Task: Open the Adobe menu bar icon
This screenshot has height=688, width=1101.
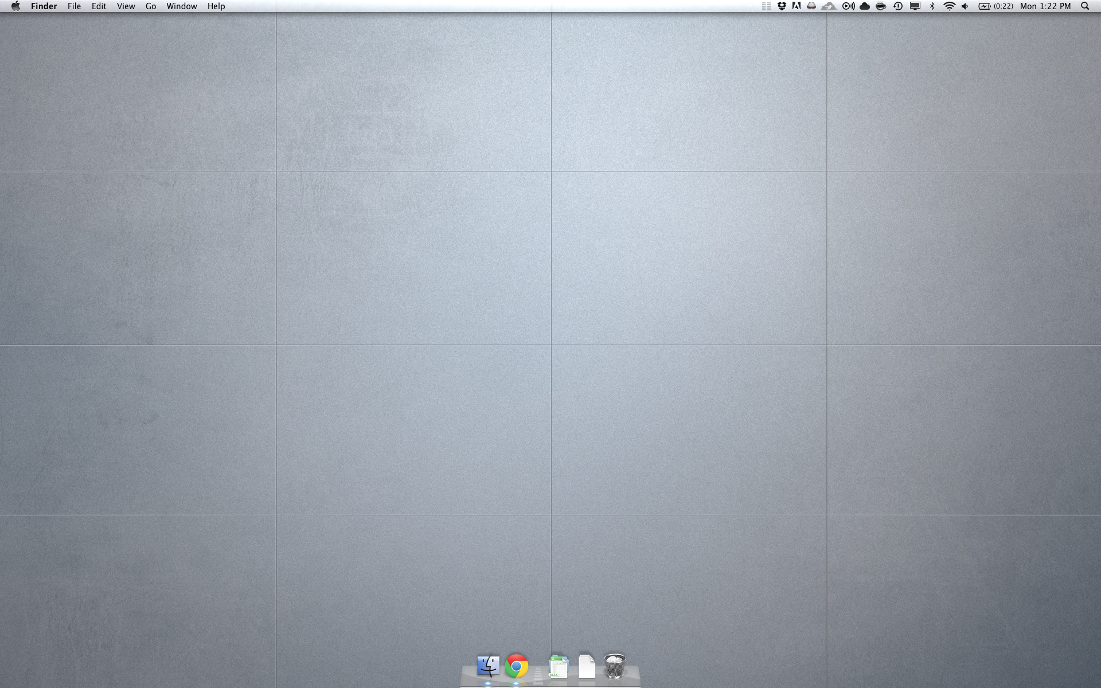Action: coord(797,6)
